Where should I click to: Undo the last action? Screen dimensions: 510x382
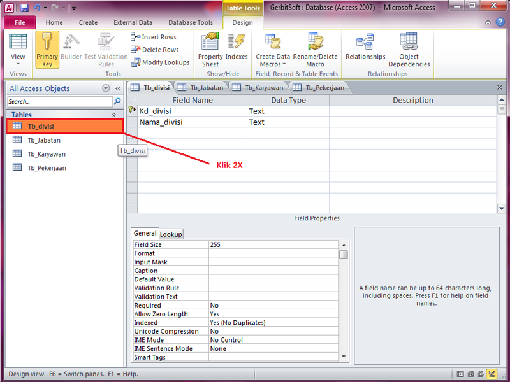point(36,7)
